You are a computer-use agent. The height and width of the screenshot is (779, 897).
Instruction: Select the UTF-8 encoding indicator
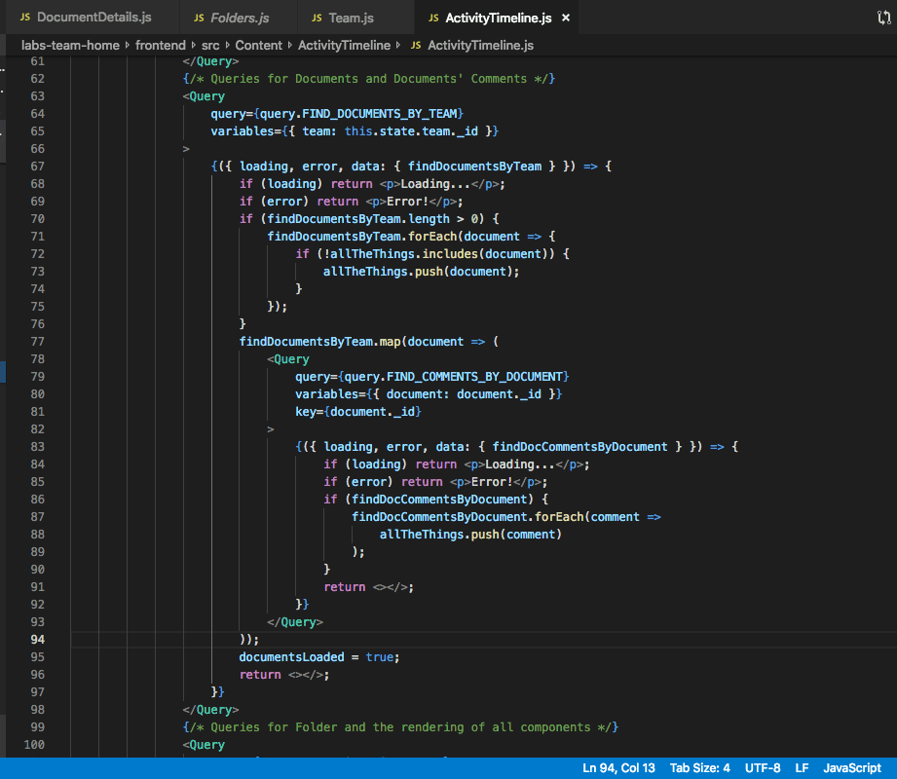coord(763,768)
